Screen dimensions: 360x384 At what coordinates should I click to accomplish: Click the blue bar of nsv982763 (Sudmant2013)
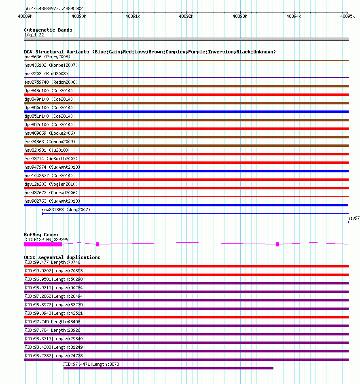tap(186, 205)
